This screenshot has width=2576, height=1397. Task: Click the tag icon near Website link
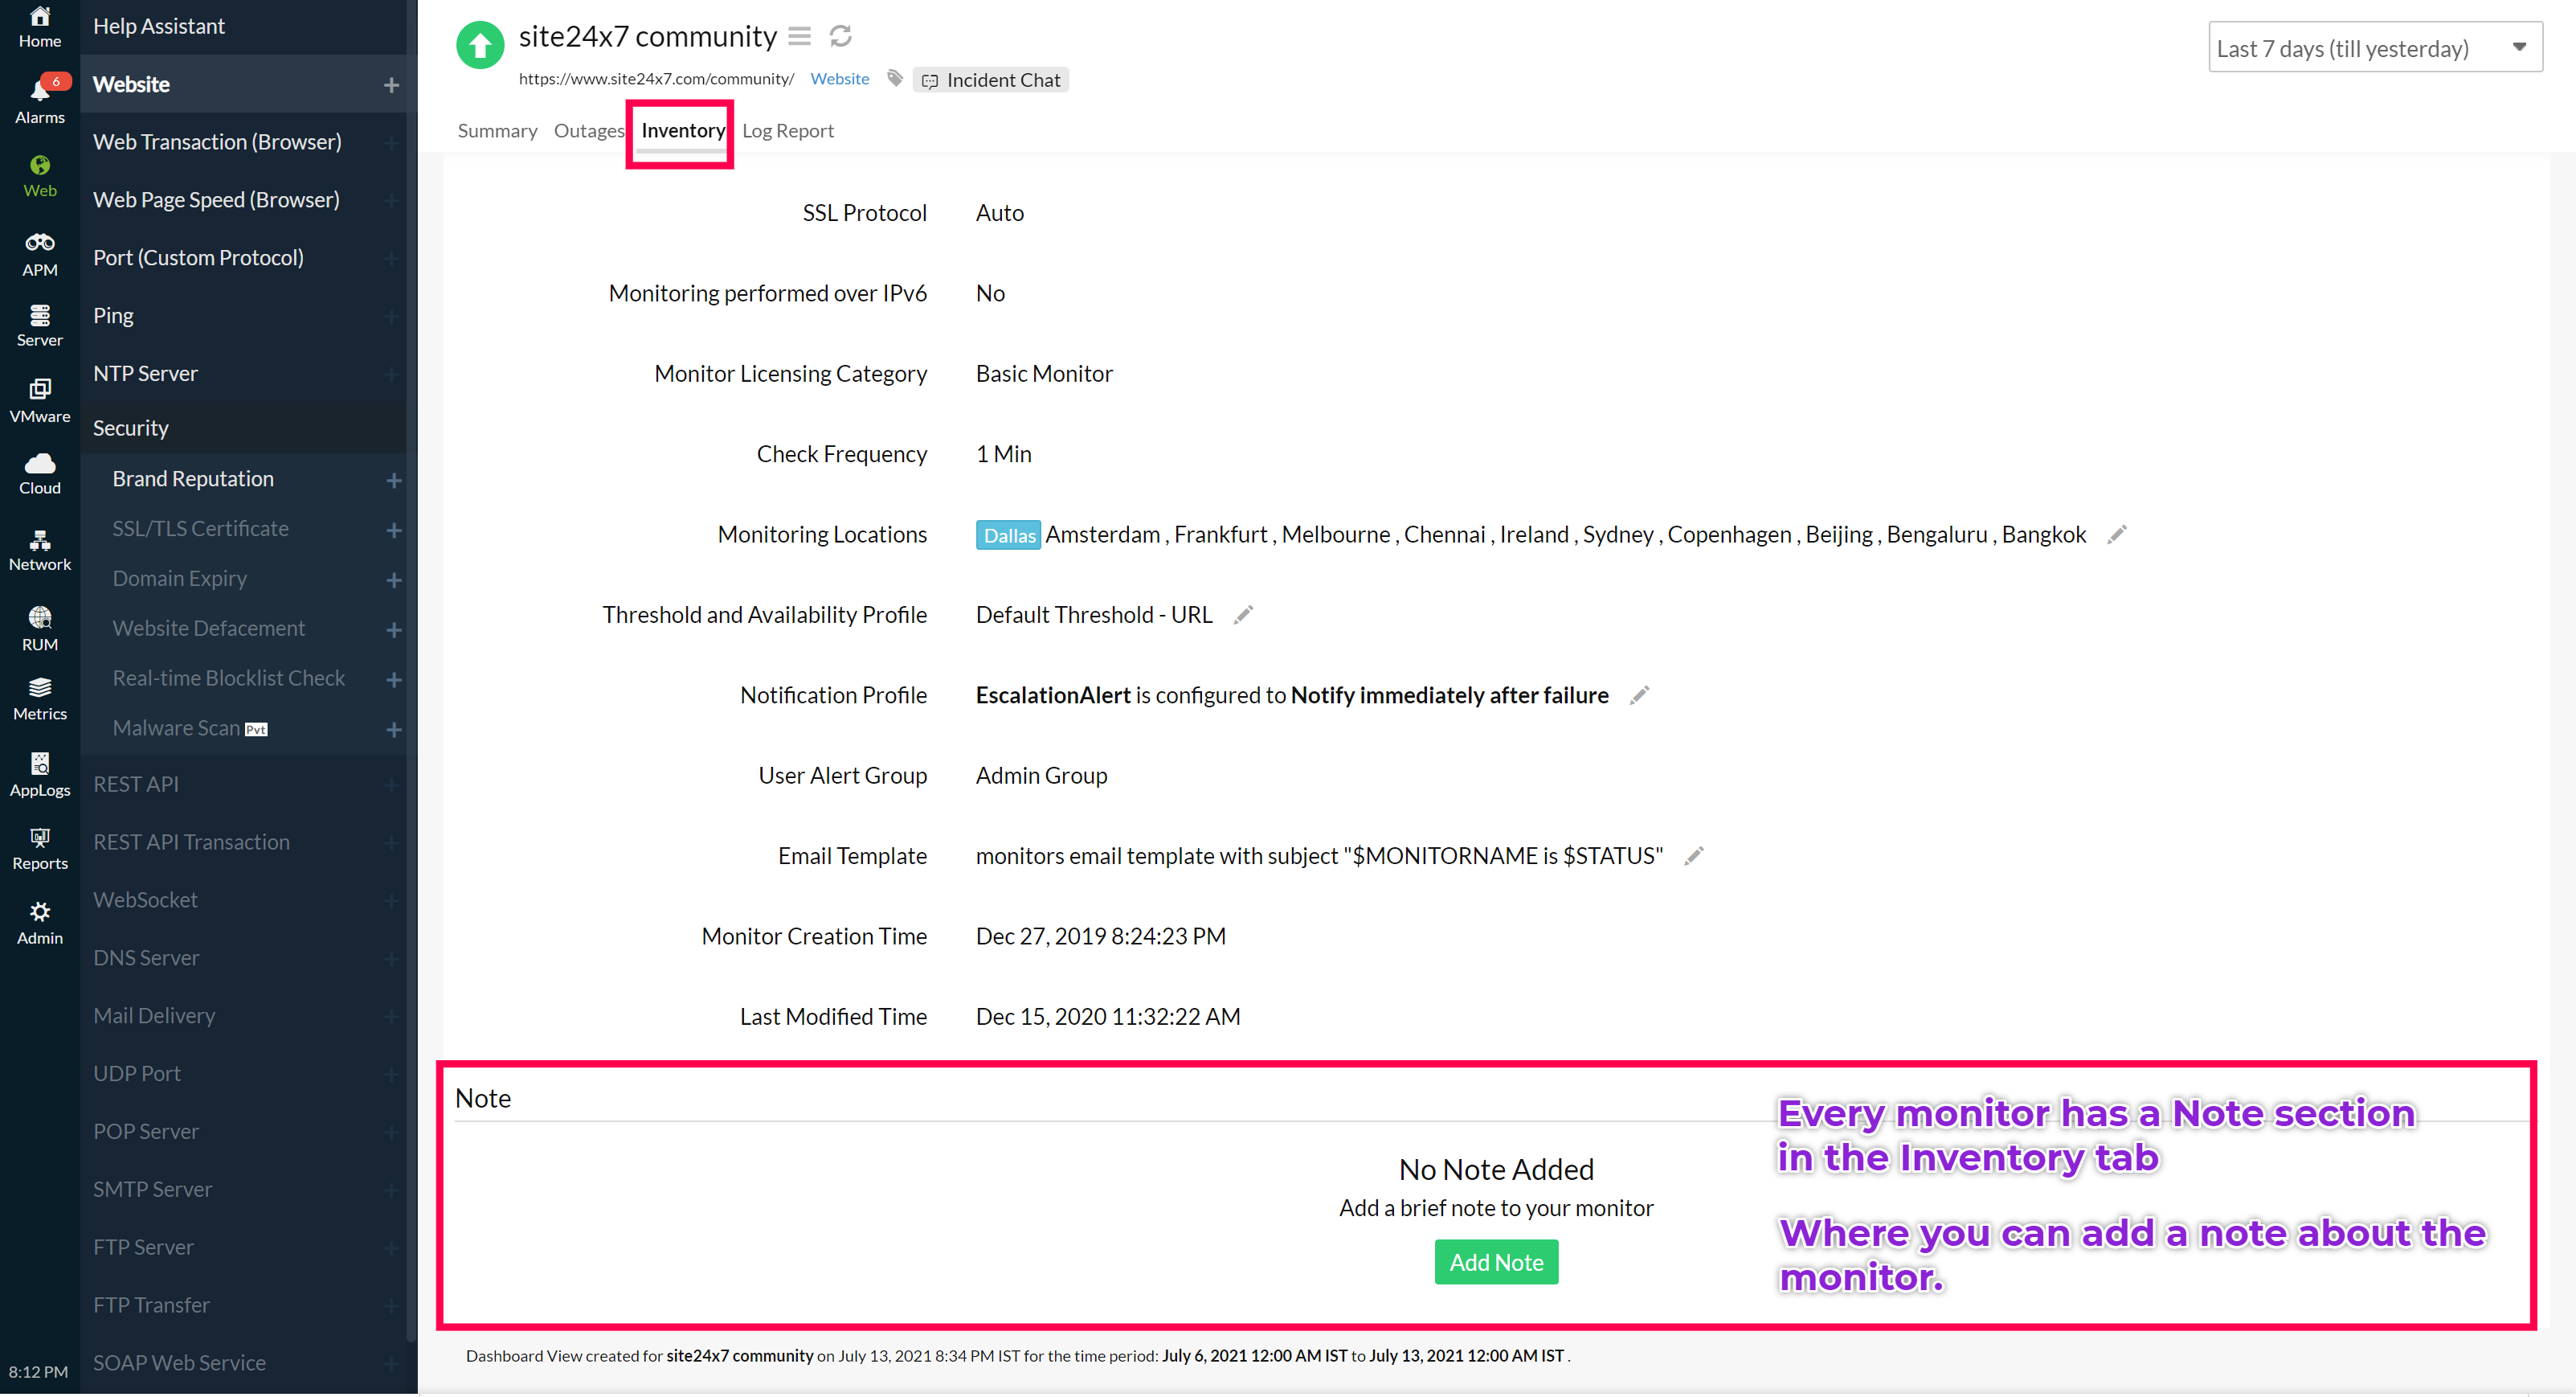pos(895,78)
